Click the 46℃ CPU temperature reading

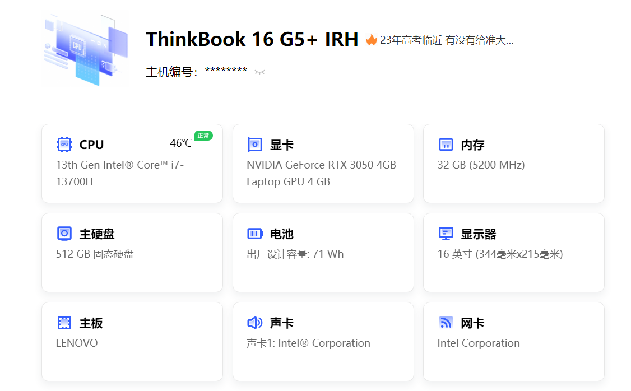pyautogui.click(x=180, y=143)
